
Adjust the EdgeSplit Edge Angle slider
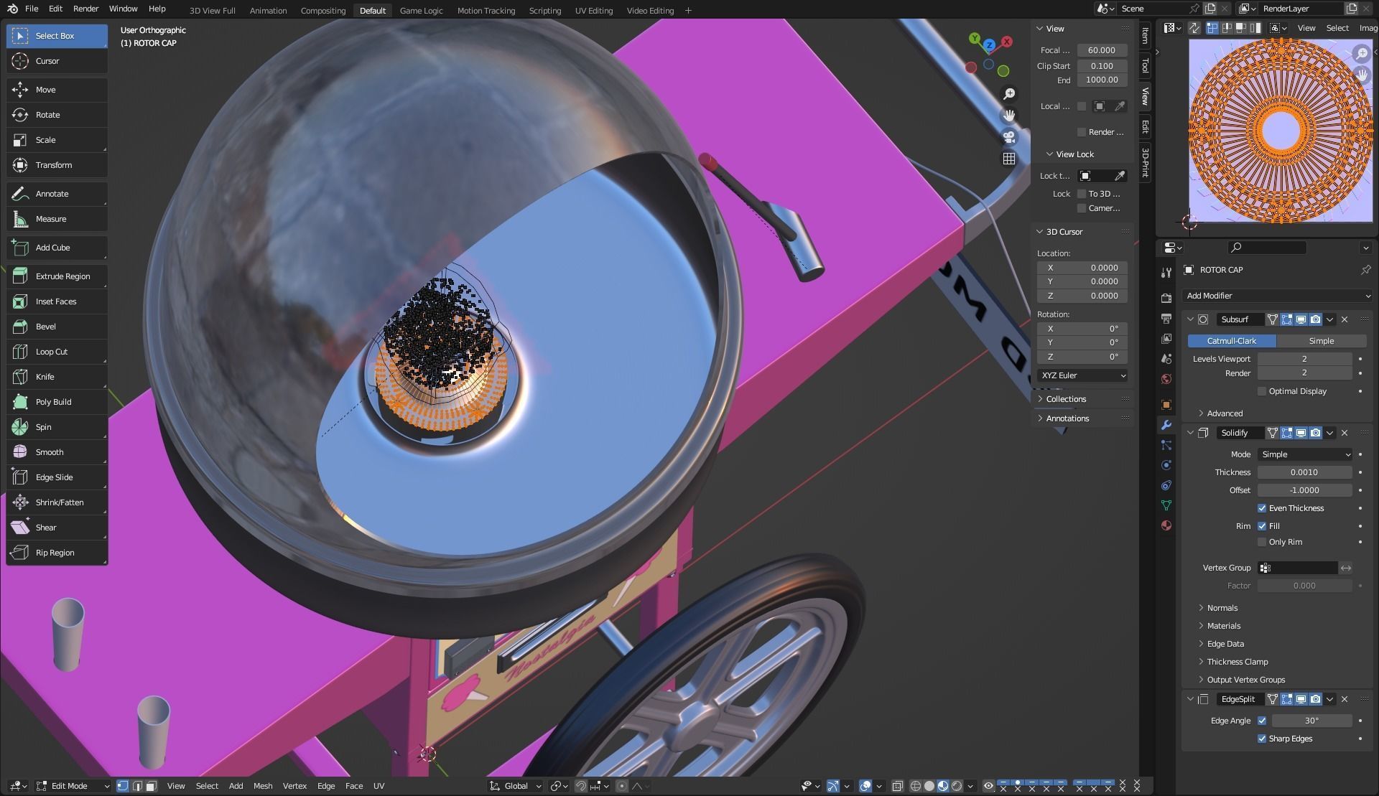pos(1312,721)
